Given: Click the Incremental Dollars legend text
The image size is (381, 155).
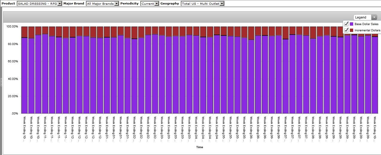Looking at the screenshot, I should coord(367,30).
